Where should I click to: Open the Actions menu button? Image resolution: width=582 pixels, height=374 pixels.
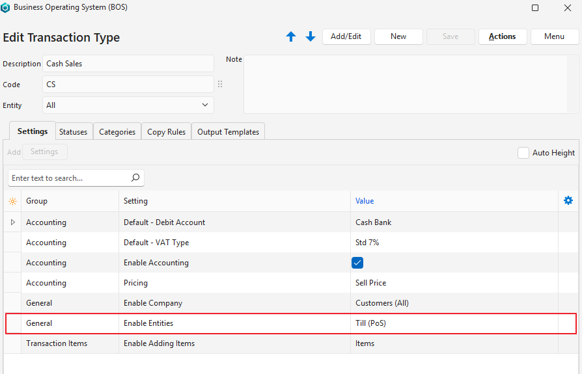pos(502,36)
